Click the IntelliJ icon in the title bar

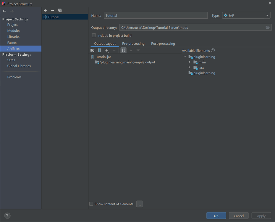pyautogui.click(x=4, y=4)
